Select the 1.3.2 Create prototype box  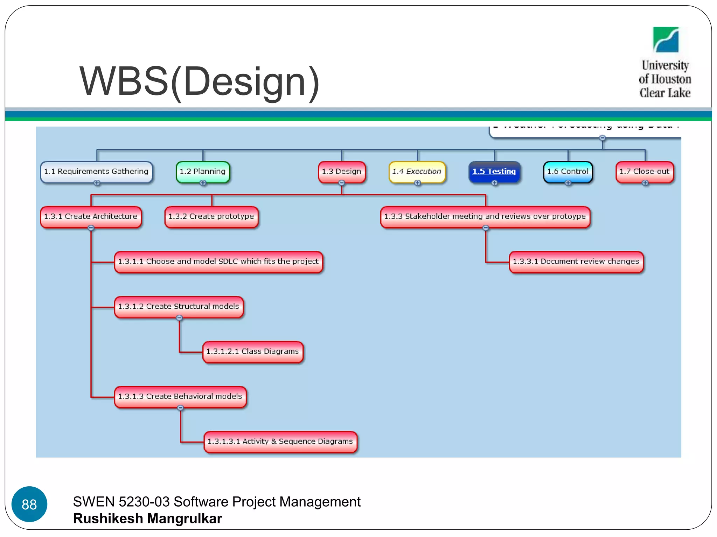point(211,217)
